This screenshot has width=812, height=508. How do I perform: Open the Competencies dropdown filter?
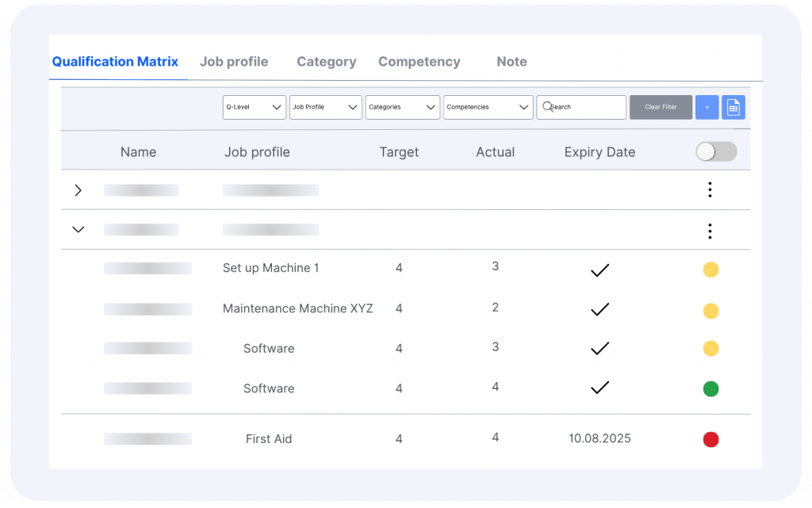tap(488, 107)
